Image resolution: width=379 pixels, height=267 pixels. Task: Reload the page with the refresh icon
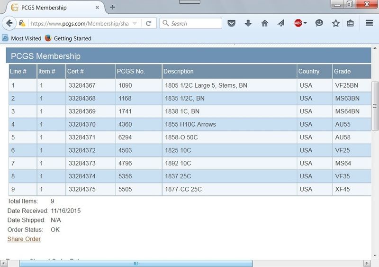click(149, 23)
